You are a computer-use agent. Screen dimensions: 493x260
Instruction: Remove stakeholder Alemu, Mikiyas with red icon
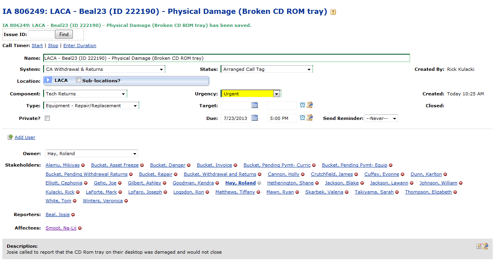click(83, 165)
